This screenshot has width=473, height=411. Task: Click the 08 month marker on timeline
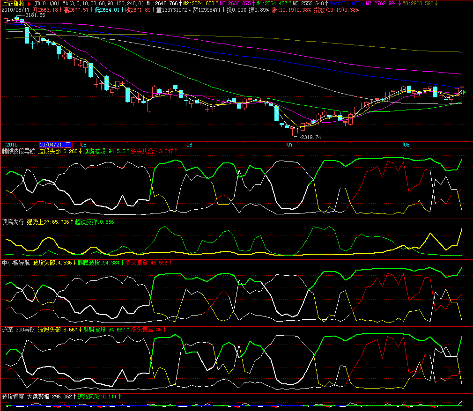click(406, 145)
